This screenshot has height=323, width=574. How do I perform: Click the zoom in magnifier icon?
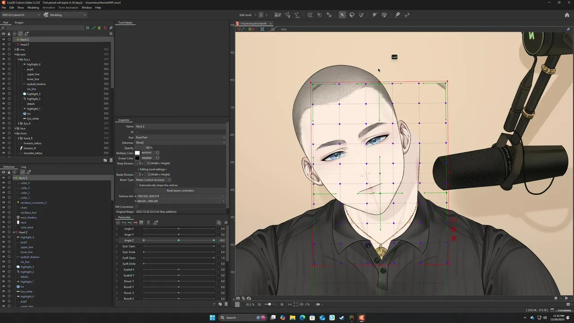click(282, 305)
